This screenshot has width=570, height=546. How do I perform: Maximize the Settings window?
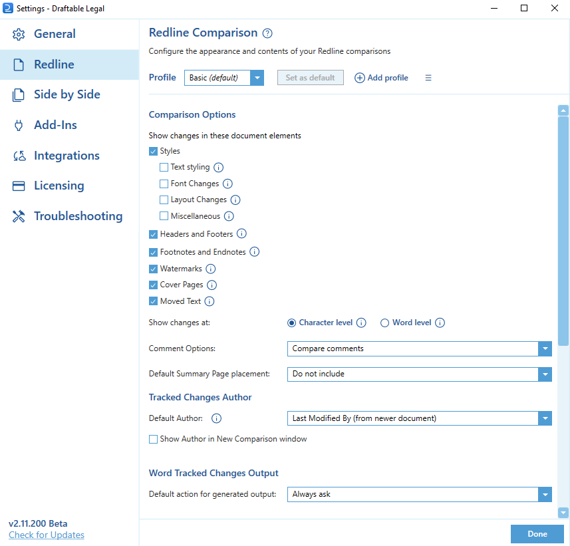tap(524, 8)
